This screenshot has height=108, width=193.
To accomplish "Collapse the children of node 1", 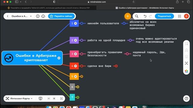I will point(82,23).
